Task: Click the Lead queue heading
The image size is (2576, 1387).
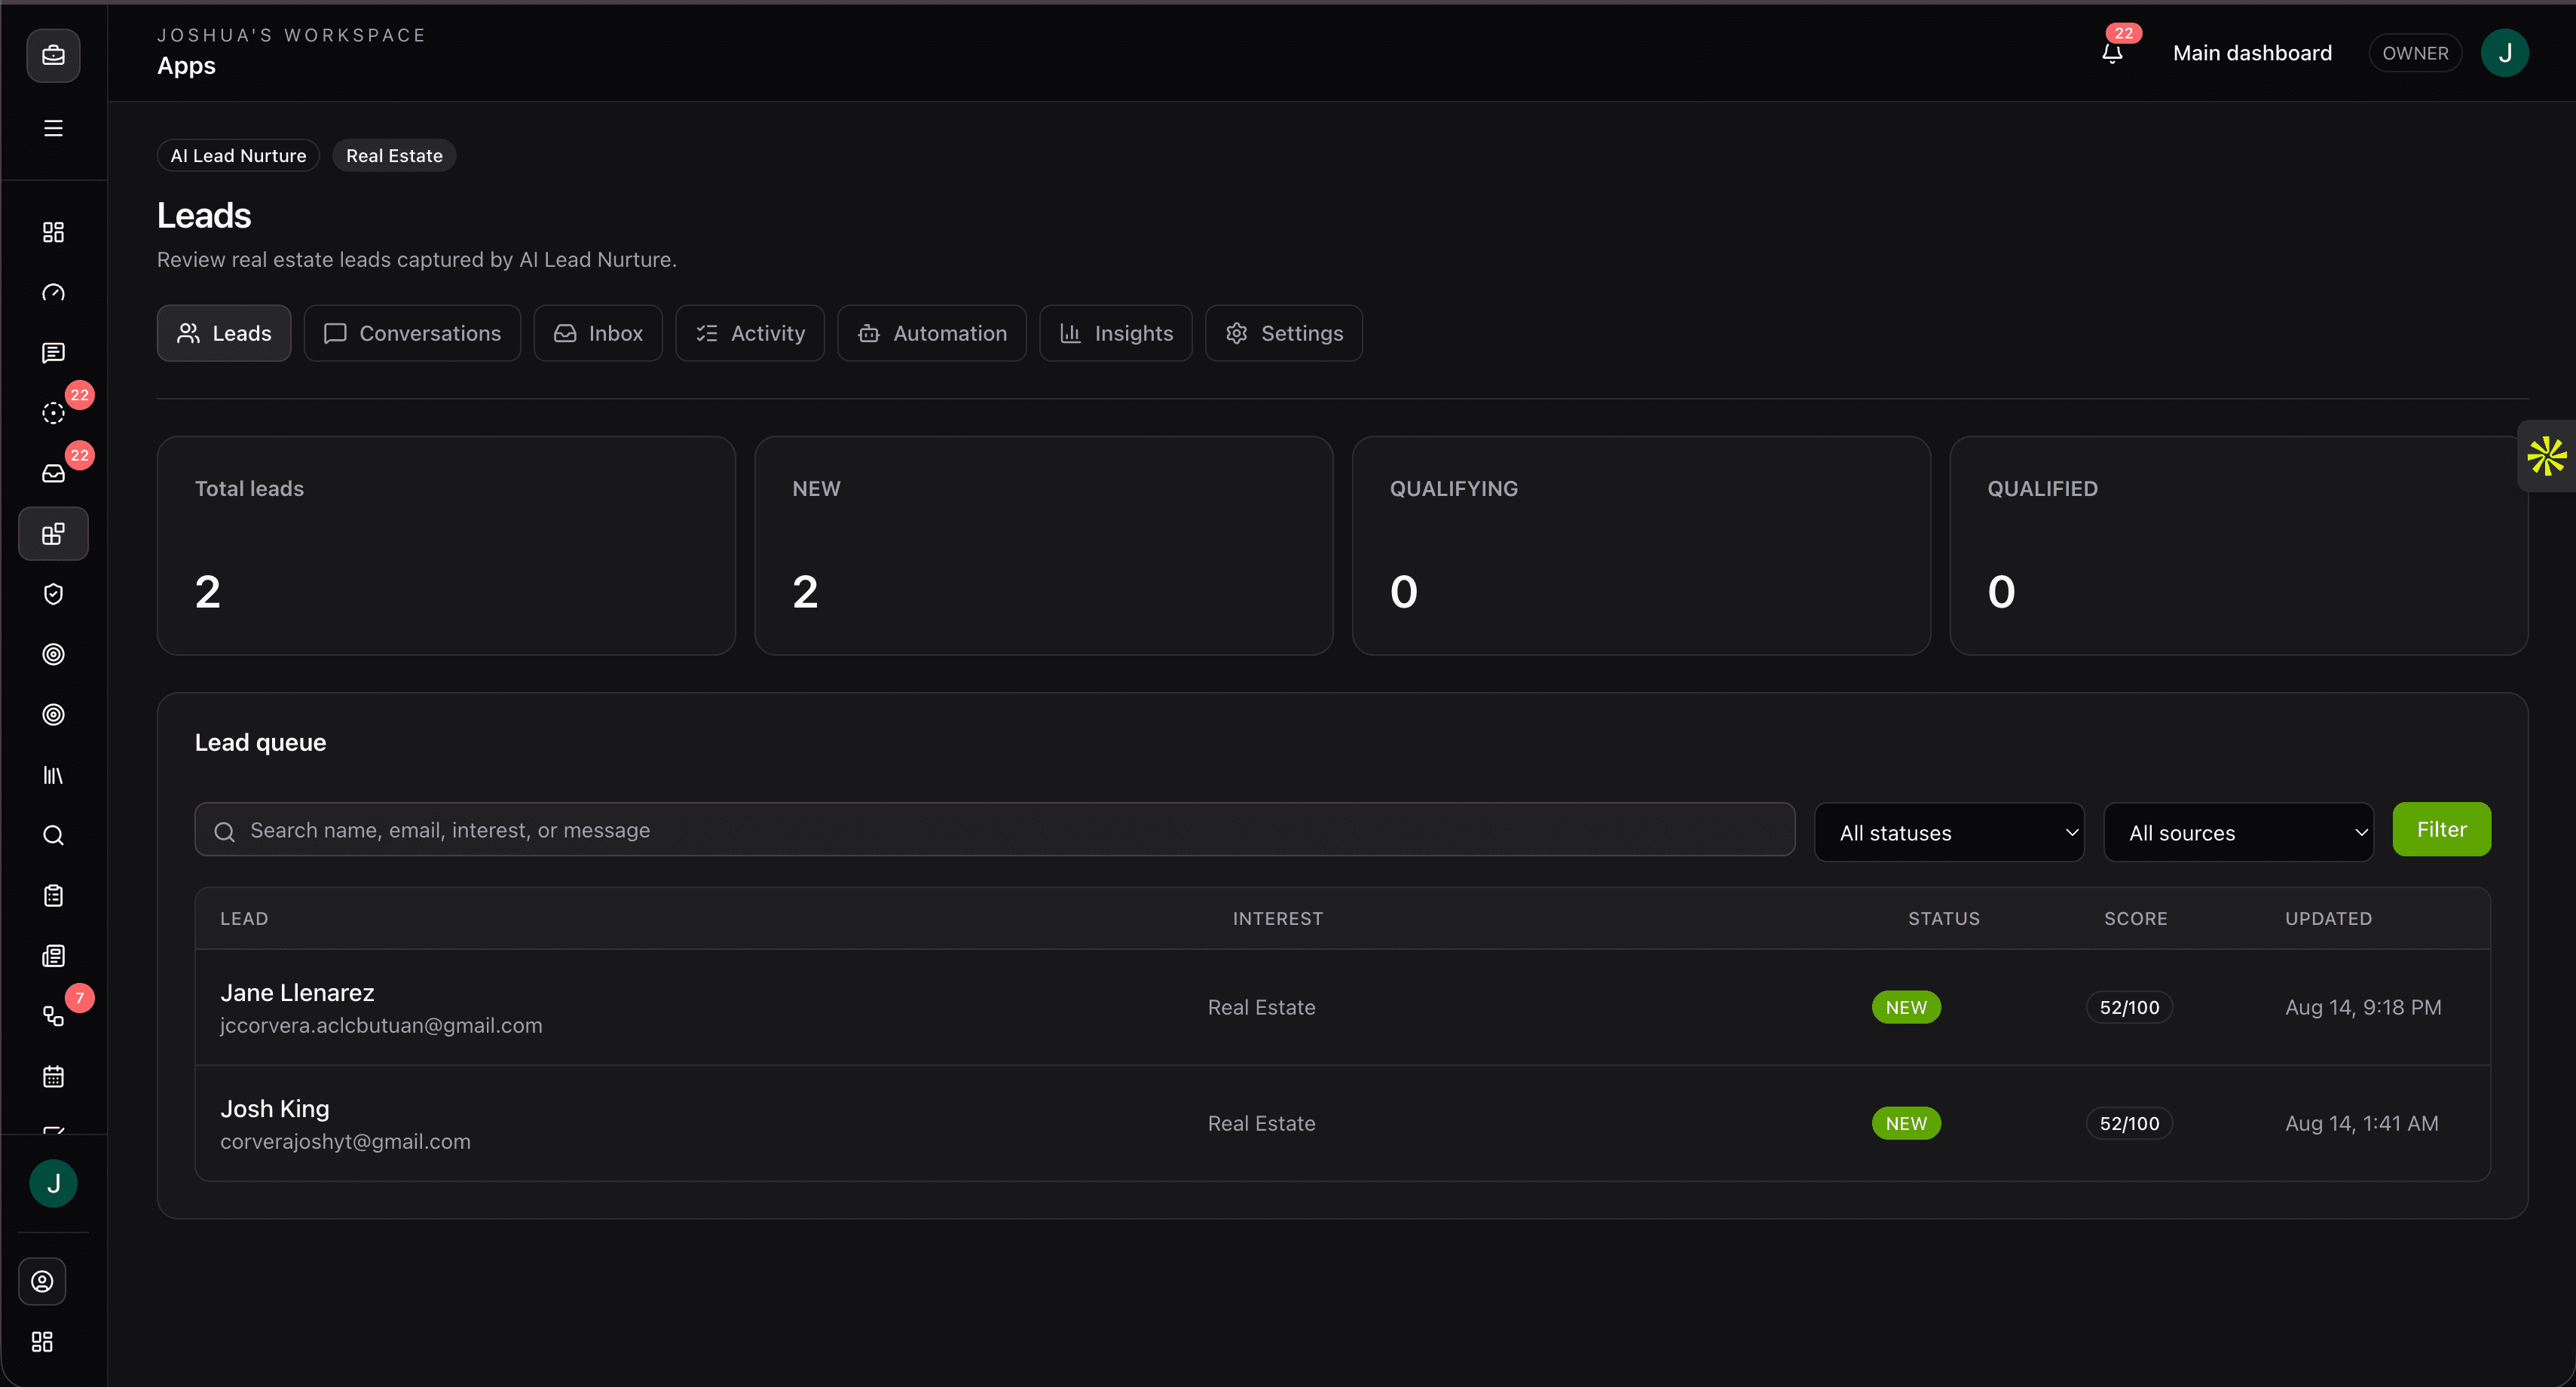Action: tap(260, 742)
